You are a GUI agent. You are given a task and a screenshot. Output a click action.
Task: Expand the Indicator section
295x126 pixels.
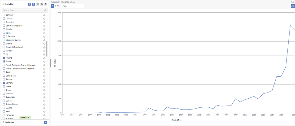(x=4, y=122)
